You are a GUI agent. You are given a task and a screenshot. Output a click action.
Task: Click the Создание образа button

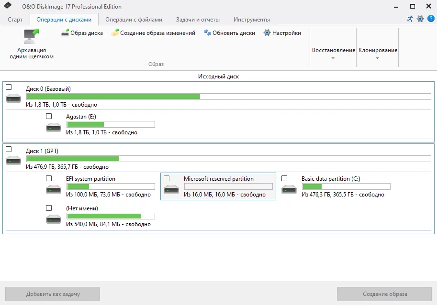[384, 294]
